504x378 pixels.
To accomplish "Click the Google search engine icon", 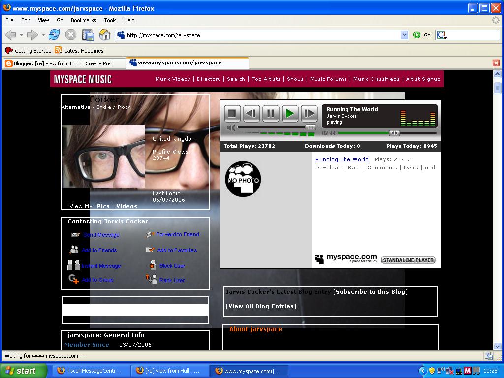I will pyautogui.click(x=441, y=35).
